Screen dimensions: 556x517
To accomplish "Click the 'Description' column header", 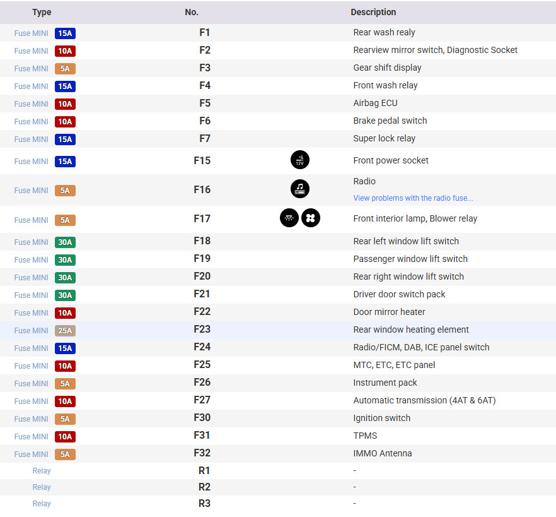I will click(x=373, y=12).
